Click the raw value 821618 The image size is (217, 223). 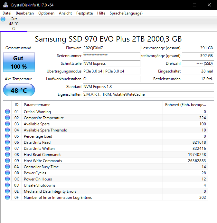(199, 142)
